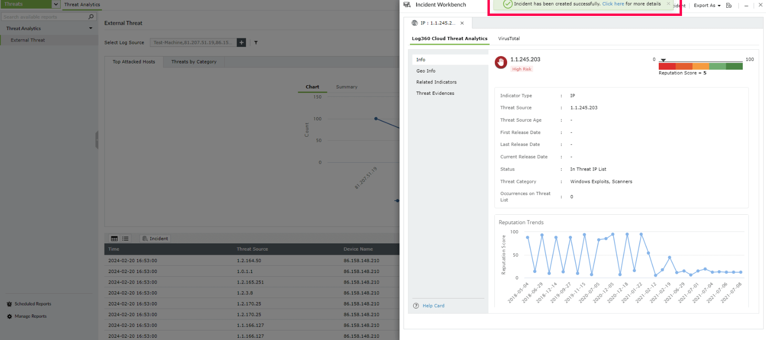The width and height of the screenshot is (766, 340).
Task: Minimize the Incident Workbench panel
Action: 746,5
